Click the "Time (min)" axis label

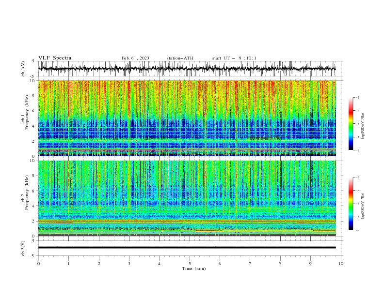pos(194,268)
